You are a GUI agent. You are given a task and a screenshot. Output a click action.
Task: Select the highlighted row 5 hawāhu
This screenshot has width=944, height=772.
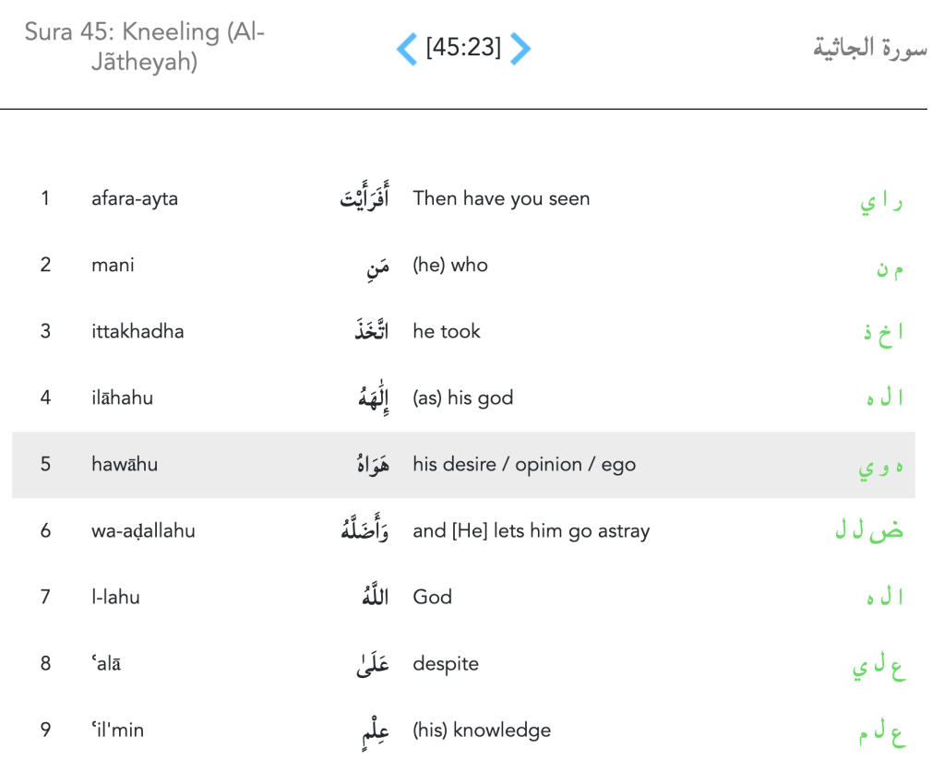pyautogui.click(x=461, y=465)
